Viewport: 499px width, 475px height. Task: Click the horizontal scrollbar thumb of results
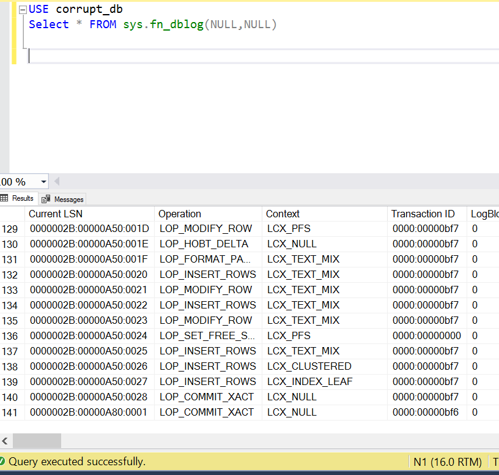pyautogui.click(x=37, y=441)
